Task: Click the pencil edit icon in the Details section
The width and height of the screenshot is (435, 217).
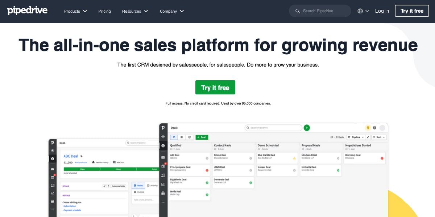Action: pyautogui.click(x=104, y=186)
